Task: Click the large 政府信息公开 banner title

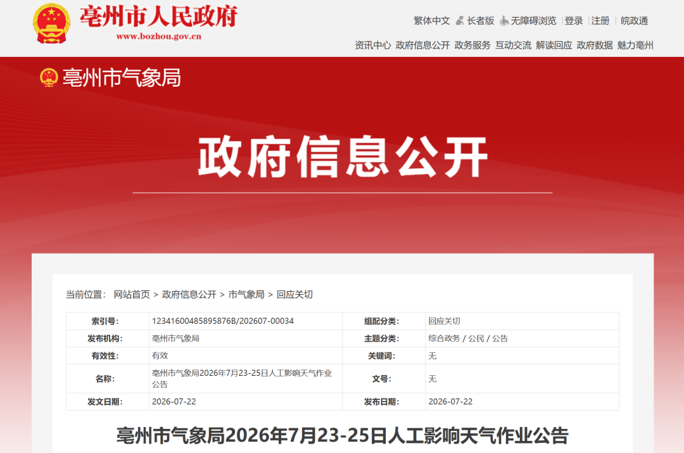Action: click(343, 156)
